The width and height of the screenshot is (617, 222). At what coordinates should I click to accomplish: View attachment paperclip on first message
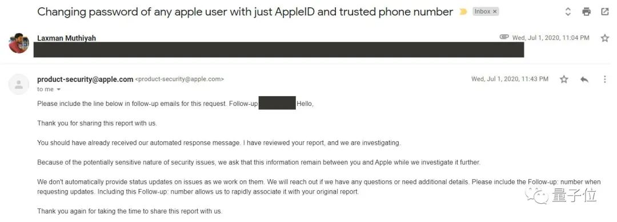[504, 37]
